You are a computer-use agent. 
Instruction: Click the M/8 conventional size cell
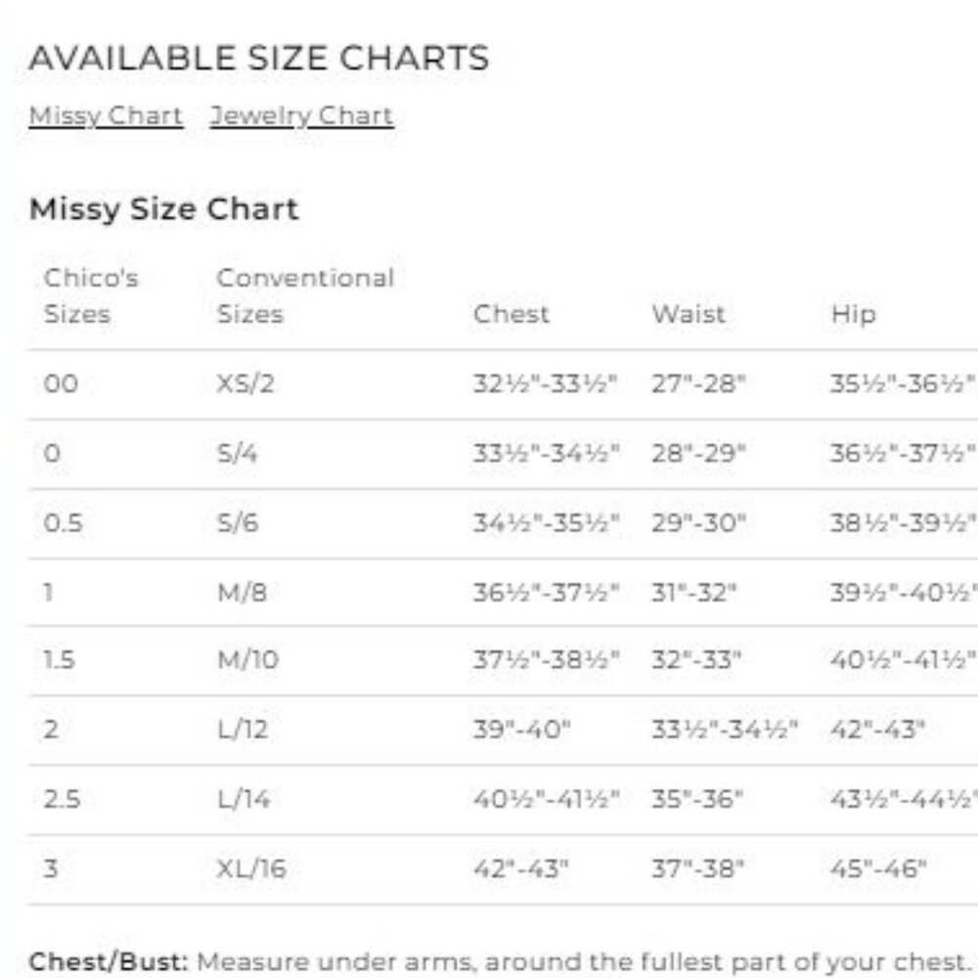click(x=242, y=593)
